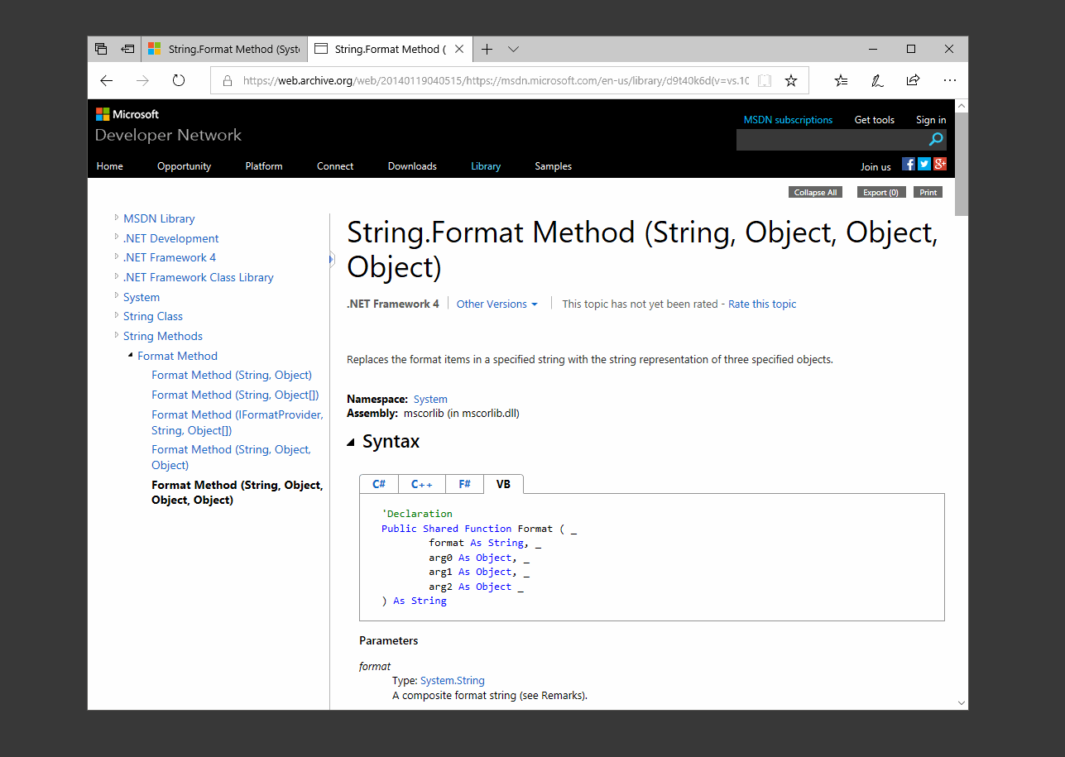
Task: Click the Collapse All button
Action: click(x=814, y=192)
